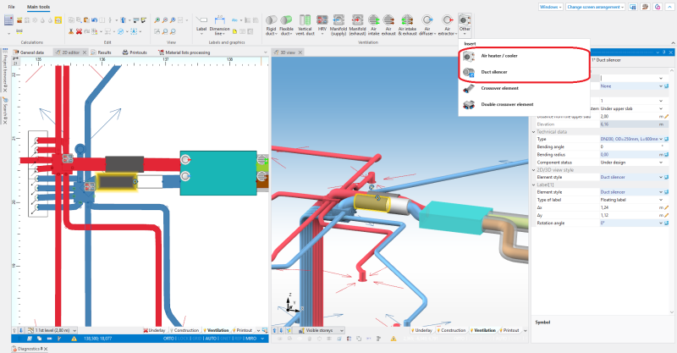
Task: Insert an Air intake element
Action: coord(373,25)
